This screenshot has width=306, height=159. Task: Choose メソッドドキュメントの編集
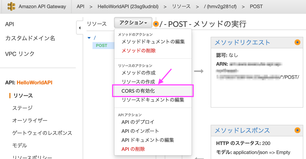[153, 42]
